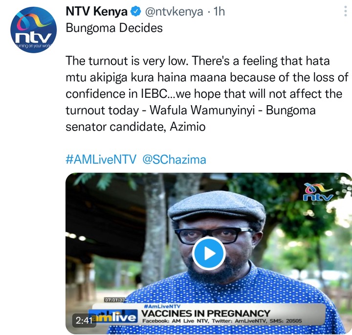Screen dimensions: 352x335
Task: Click the amlive logo in the video banner
Action: (113, 316)
